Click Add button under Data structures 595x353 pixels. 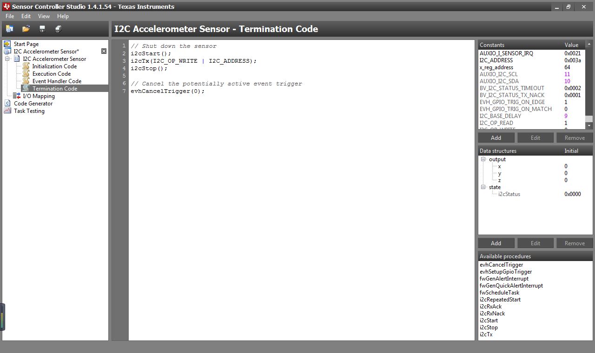(496, 243)
